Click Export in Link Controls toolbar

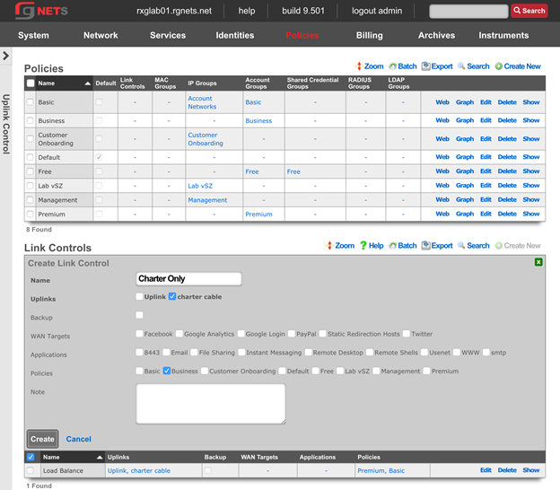click(x=437, y=246)
